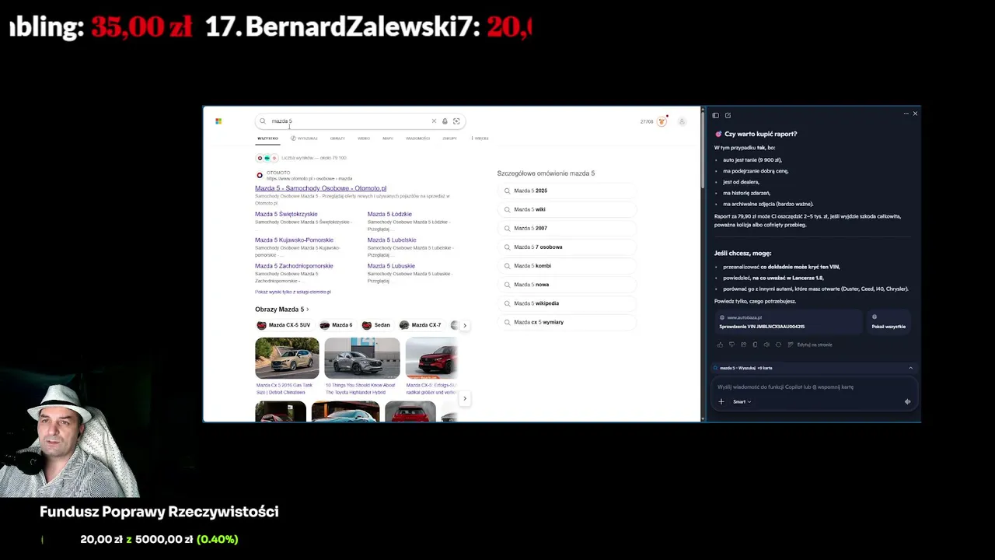Viewport: 995px width, 560px height.
Task: Regenerate the Copilot response
Action: click(x=778, y=345)
